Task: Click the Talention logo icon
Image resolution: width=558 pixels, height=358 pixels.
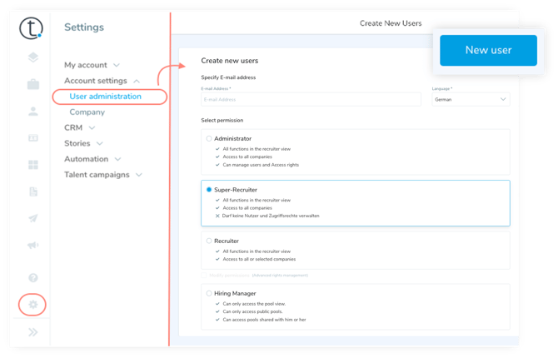Action: (x=32, y=28)
